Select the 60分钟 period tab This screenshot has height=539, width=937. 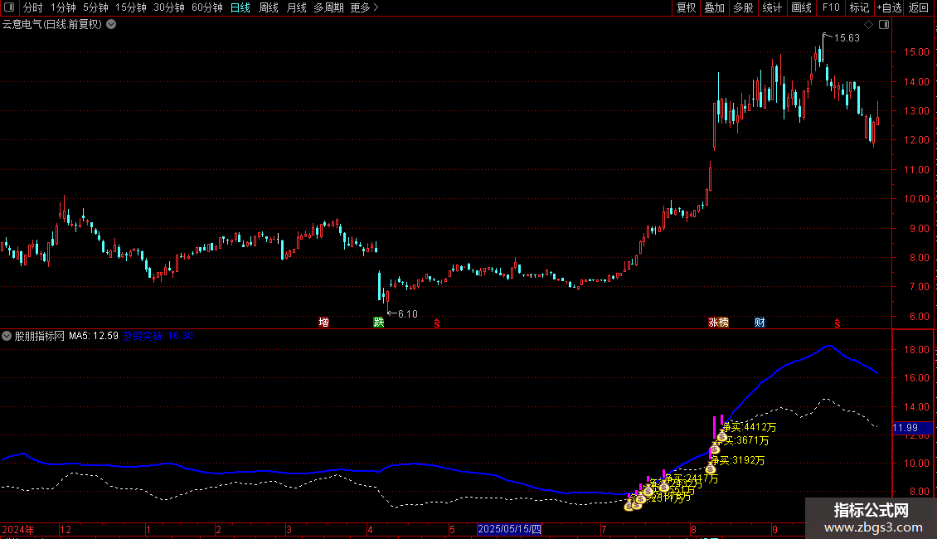click(x=207, y=7)
